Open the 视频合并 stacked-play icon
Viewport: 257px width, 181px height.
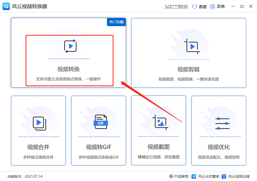coord(39,123)
